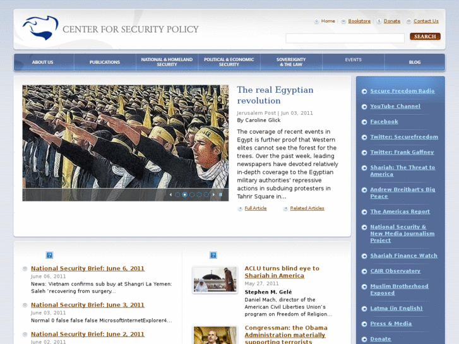
Task: Open National Security Brief: June 2, 2011
Action: pyautogui.click(x=88, y=335)
